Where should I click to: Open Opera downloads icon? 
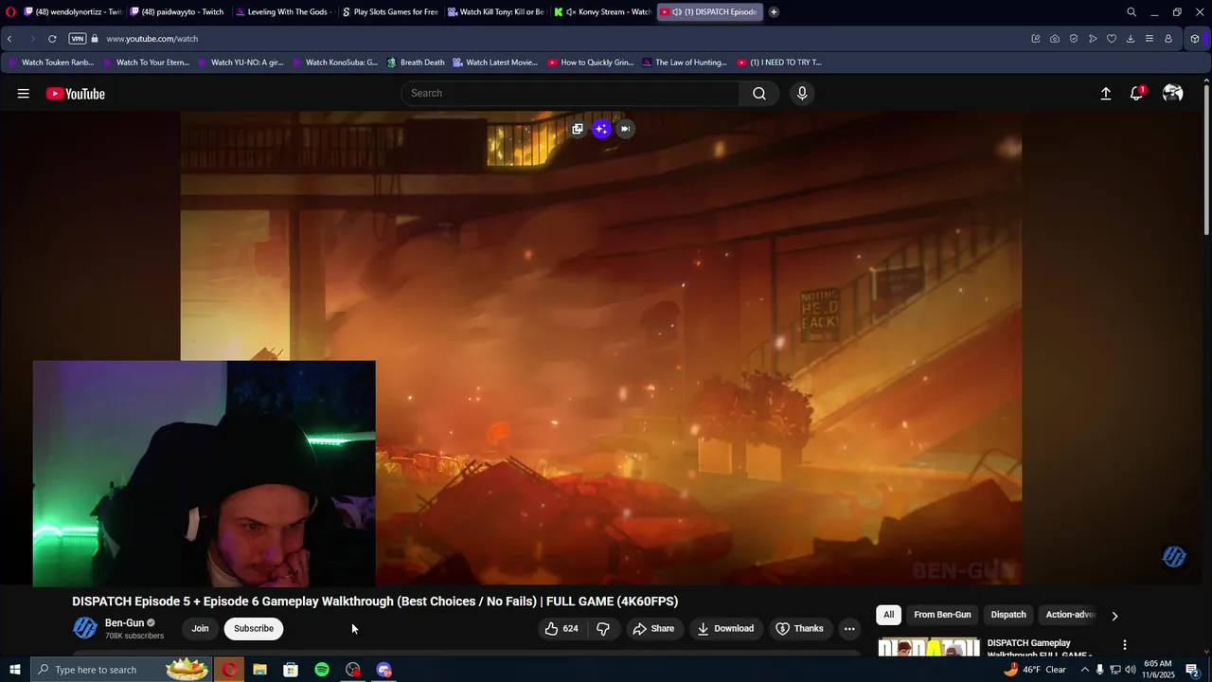click(1131, 39)
